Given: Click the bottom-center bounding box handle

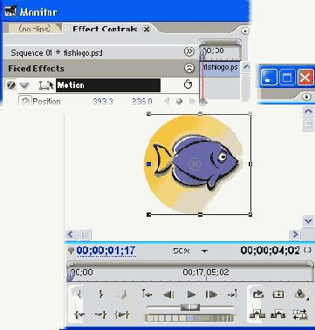Looking at the screenshot, I should 200,214.
